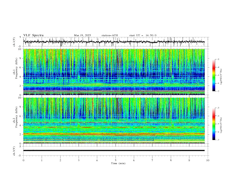This screenshot has width=234, height=180.
Task: Click the ch.1 voltage waveform trace
Action: coord(114,42)
